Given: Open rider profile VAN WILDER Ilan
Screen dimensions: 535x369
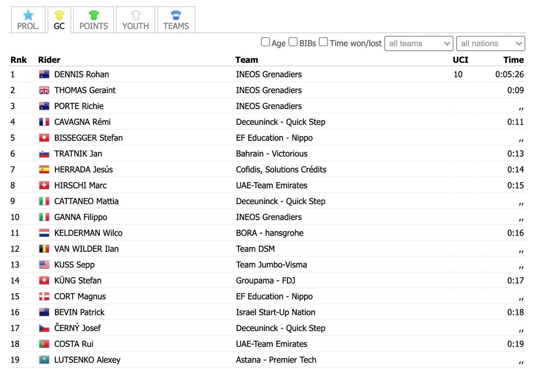Looking at the screenshot, I should 86,249.
